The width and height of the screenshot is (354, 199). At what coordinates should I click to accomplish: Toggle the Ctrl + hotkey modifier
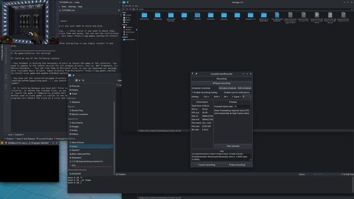[x=206, y=97]
